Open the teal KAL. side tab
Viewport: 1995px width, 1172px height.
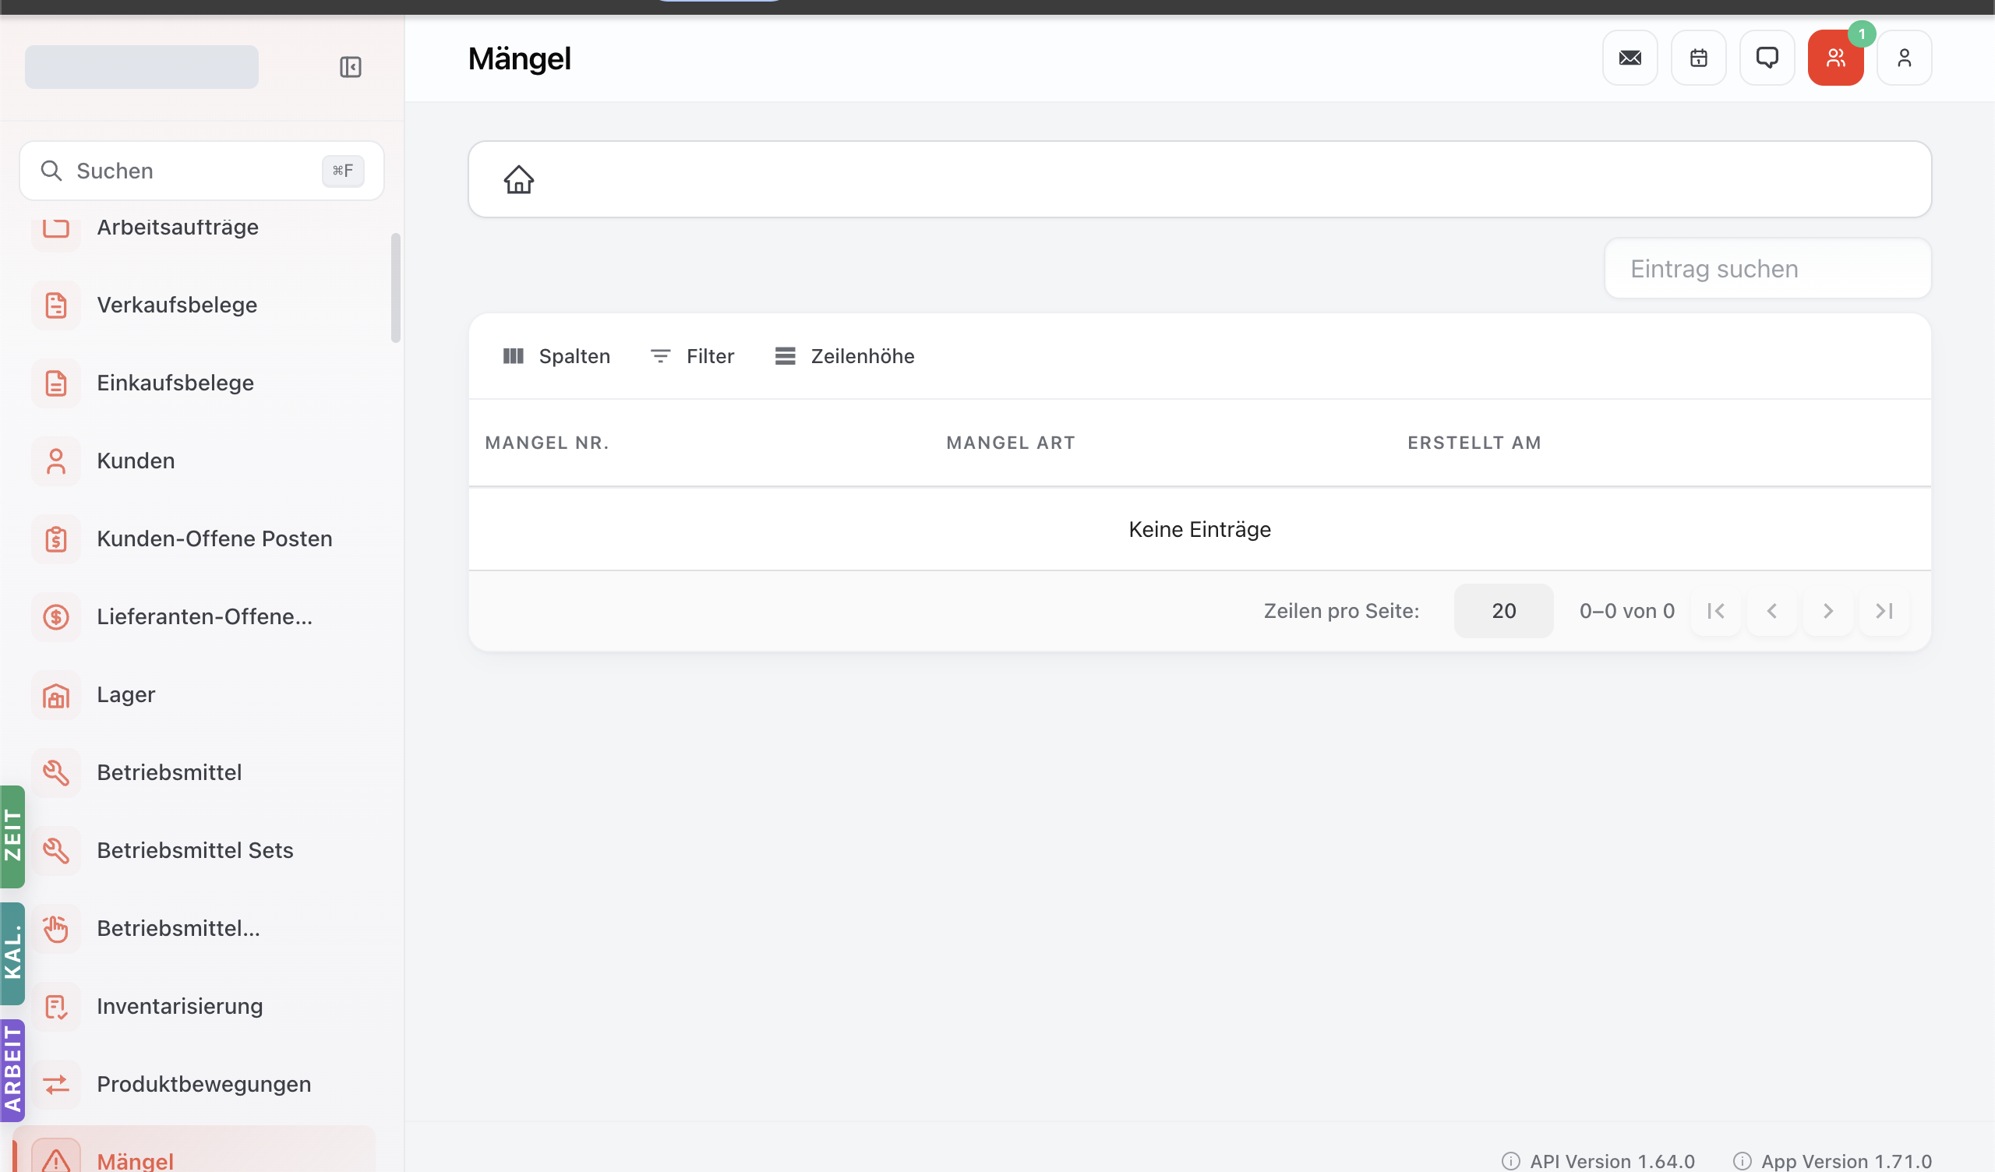tap(12, 954)
